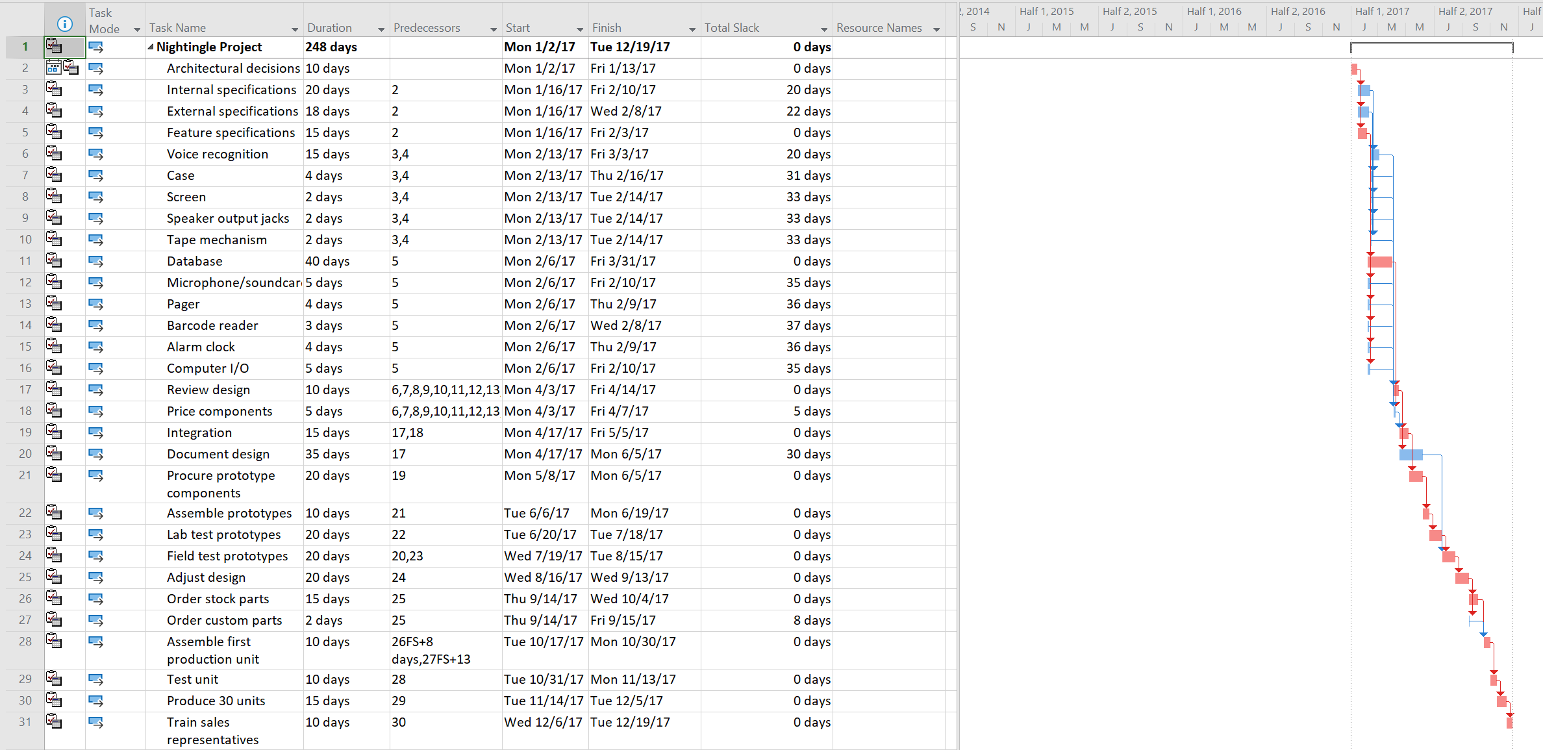Open the Total Slack column filter dropdown
Screen dimensions: 1543x750
(823, 29)
